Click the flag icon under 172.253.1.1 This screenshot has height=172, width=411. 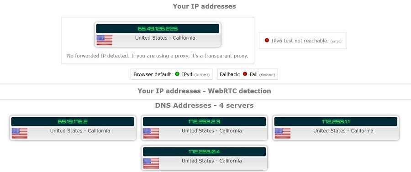pyautogui.click(x=283, y=133)
